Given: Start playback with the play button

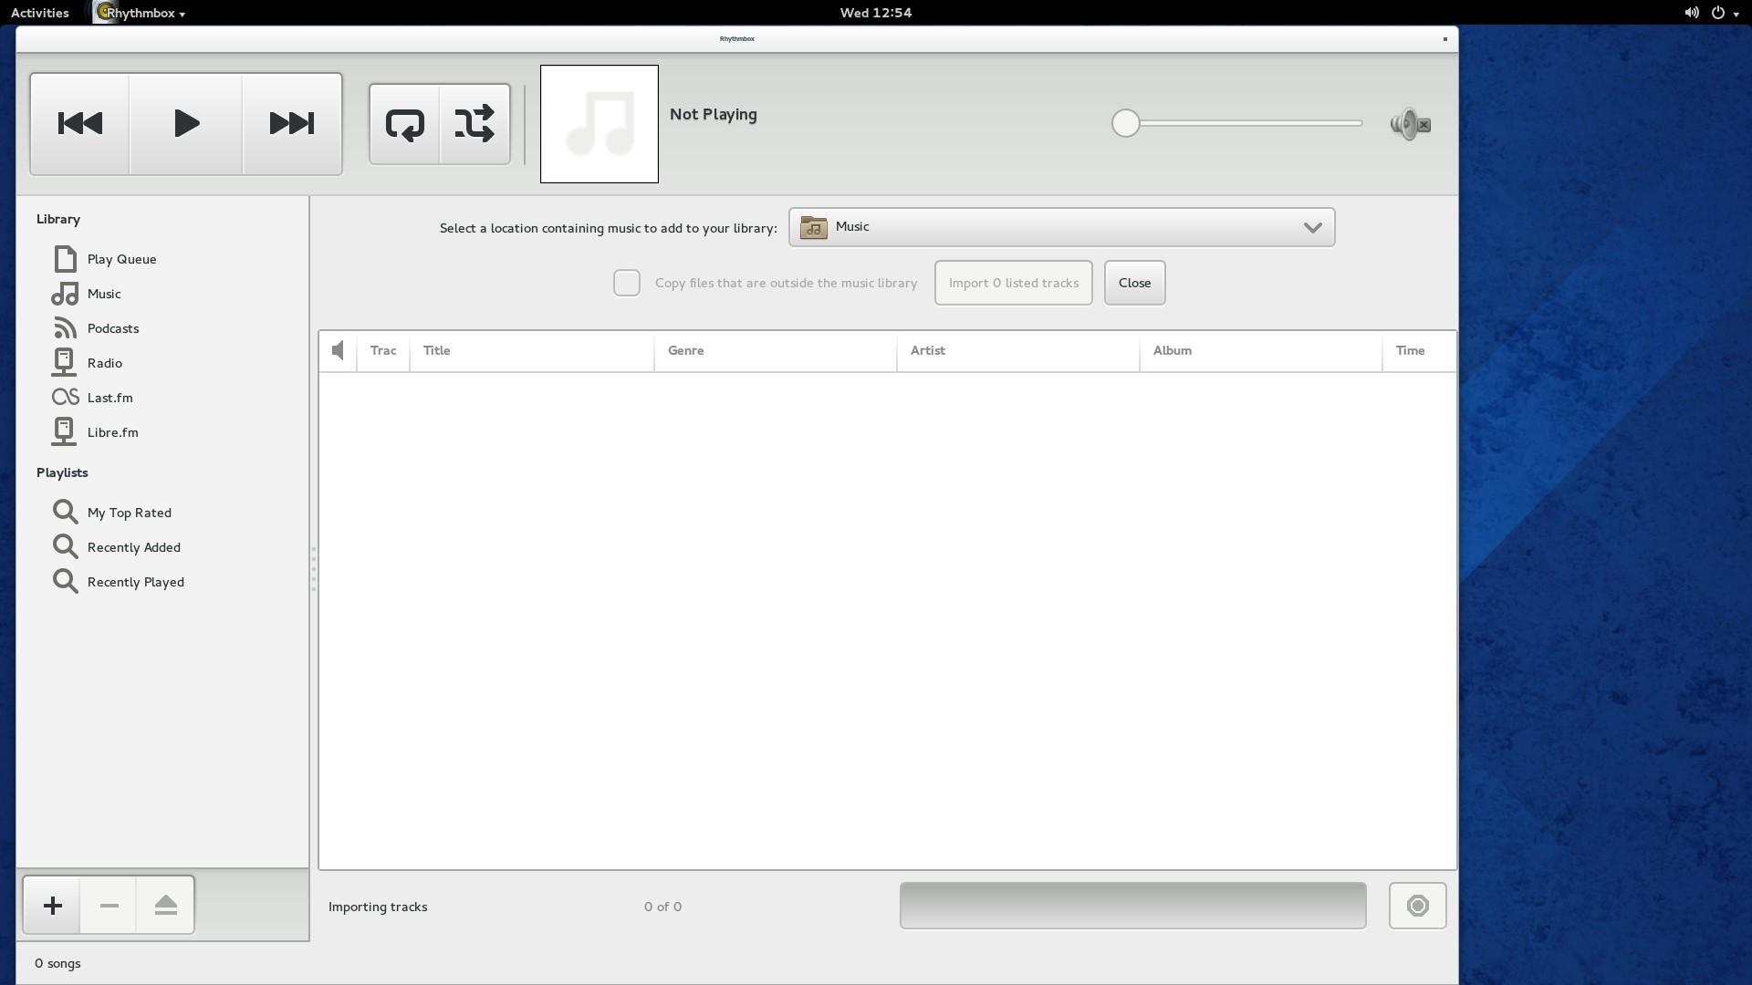Looking at the screenshot, I should point(186,124).
